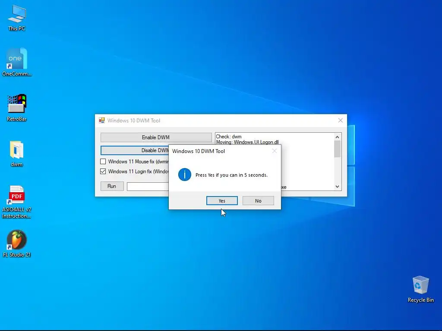Click the blue info icon in dialog
The image size is (442, 331).
click(185, 175)
